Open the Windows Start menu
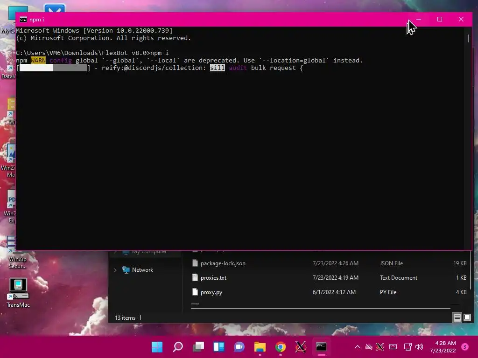This screenshot has width=478, height=358. pos(157,347)
